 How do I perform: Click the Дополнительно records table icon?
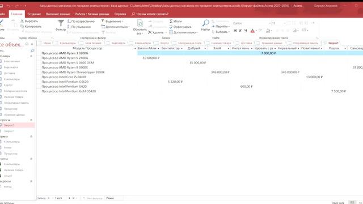[x=171, y=32]
